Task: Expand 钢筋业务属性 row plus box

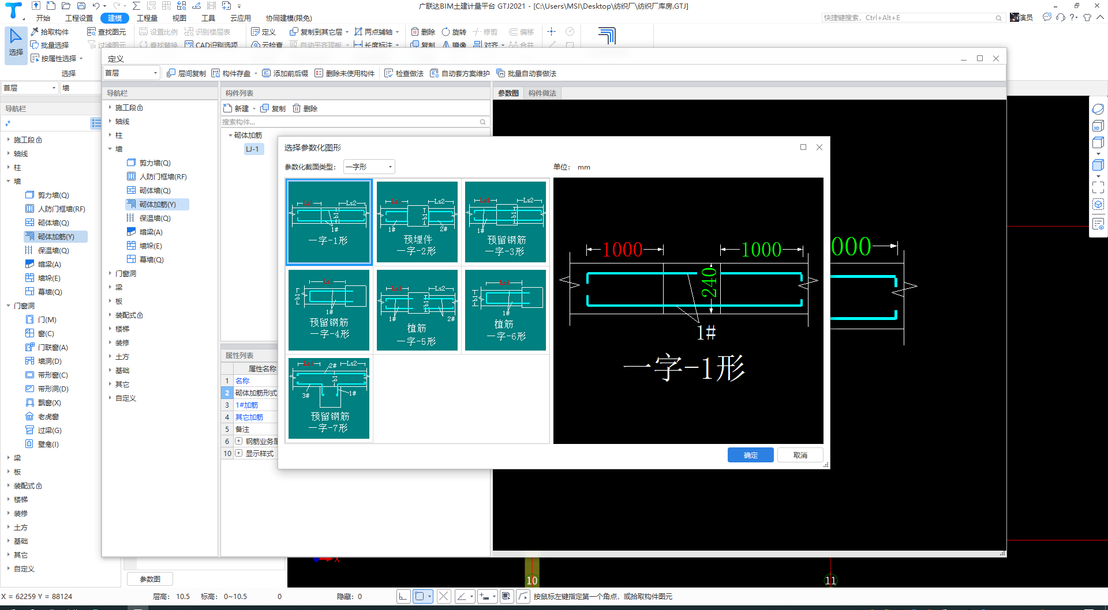Action: pyautogui.click(x=238, y=441)
